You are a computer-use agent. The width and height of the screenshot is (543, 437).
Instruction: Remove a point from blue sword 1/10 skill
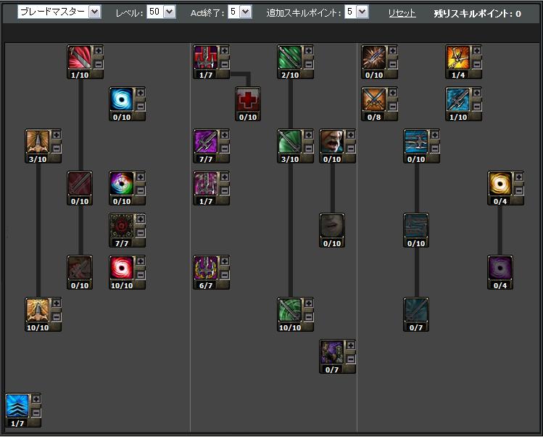click(477, 106)
